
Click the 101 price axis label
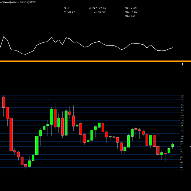coord(182,139)
